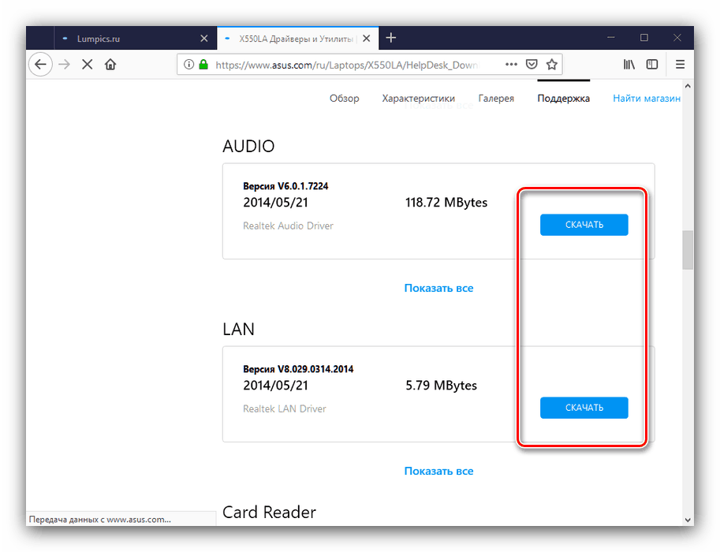Open the Галерея section
The width and height of the screenshot is (720, 552).
point(496,99)
